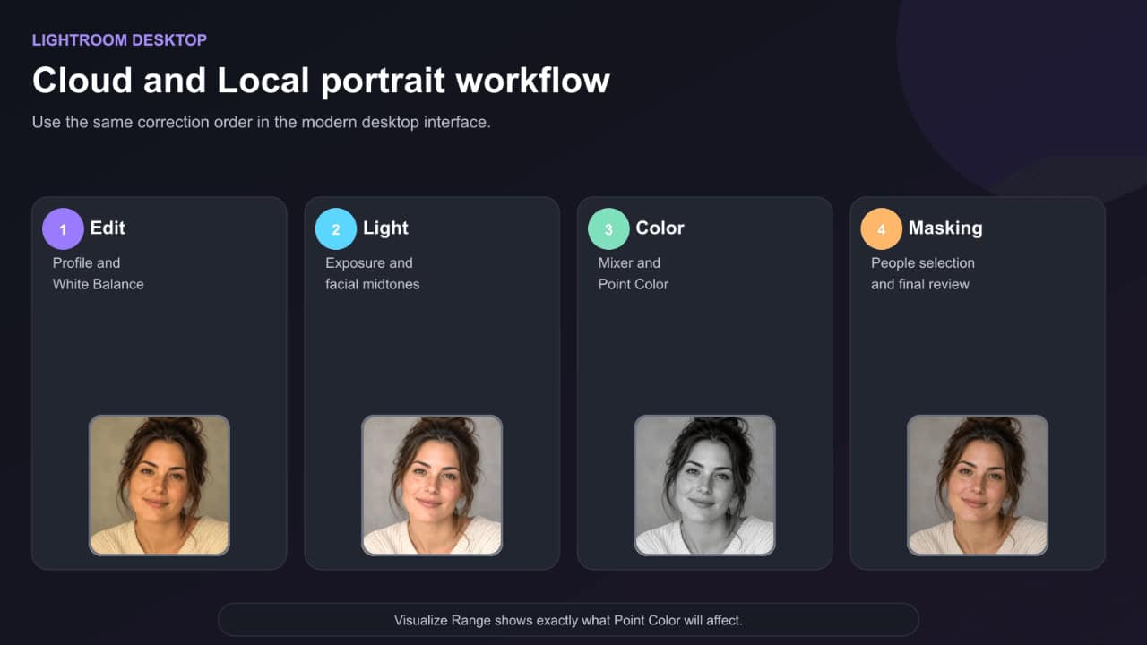Click the purple step 1 badge beside Edit
The image size is (1147, 645).
63,229
